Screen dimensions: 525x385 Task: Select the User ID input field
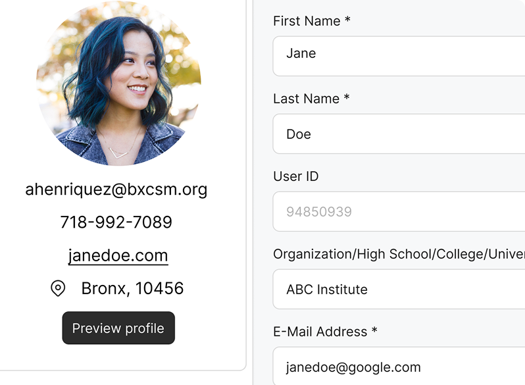pos(399,211)
